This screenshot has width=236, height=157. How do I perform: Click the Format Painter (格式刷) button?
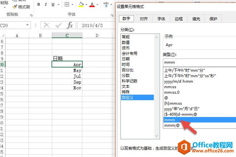21,7
